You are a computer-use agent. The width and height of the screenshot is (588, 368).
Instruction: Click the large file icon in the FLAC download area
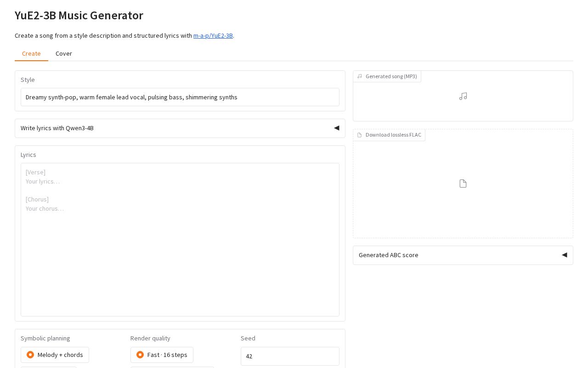point(463,184)
